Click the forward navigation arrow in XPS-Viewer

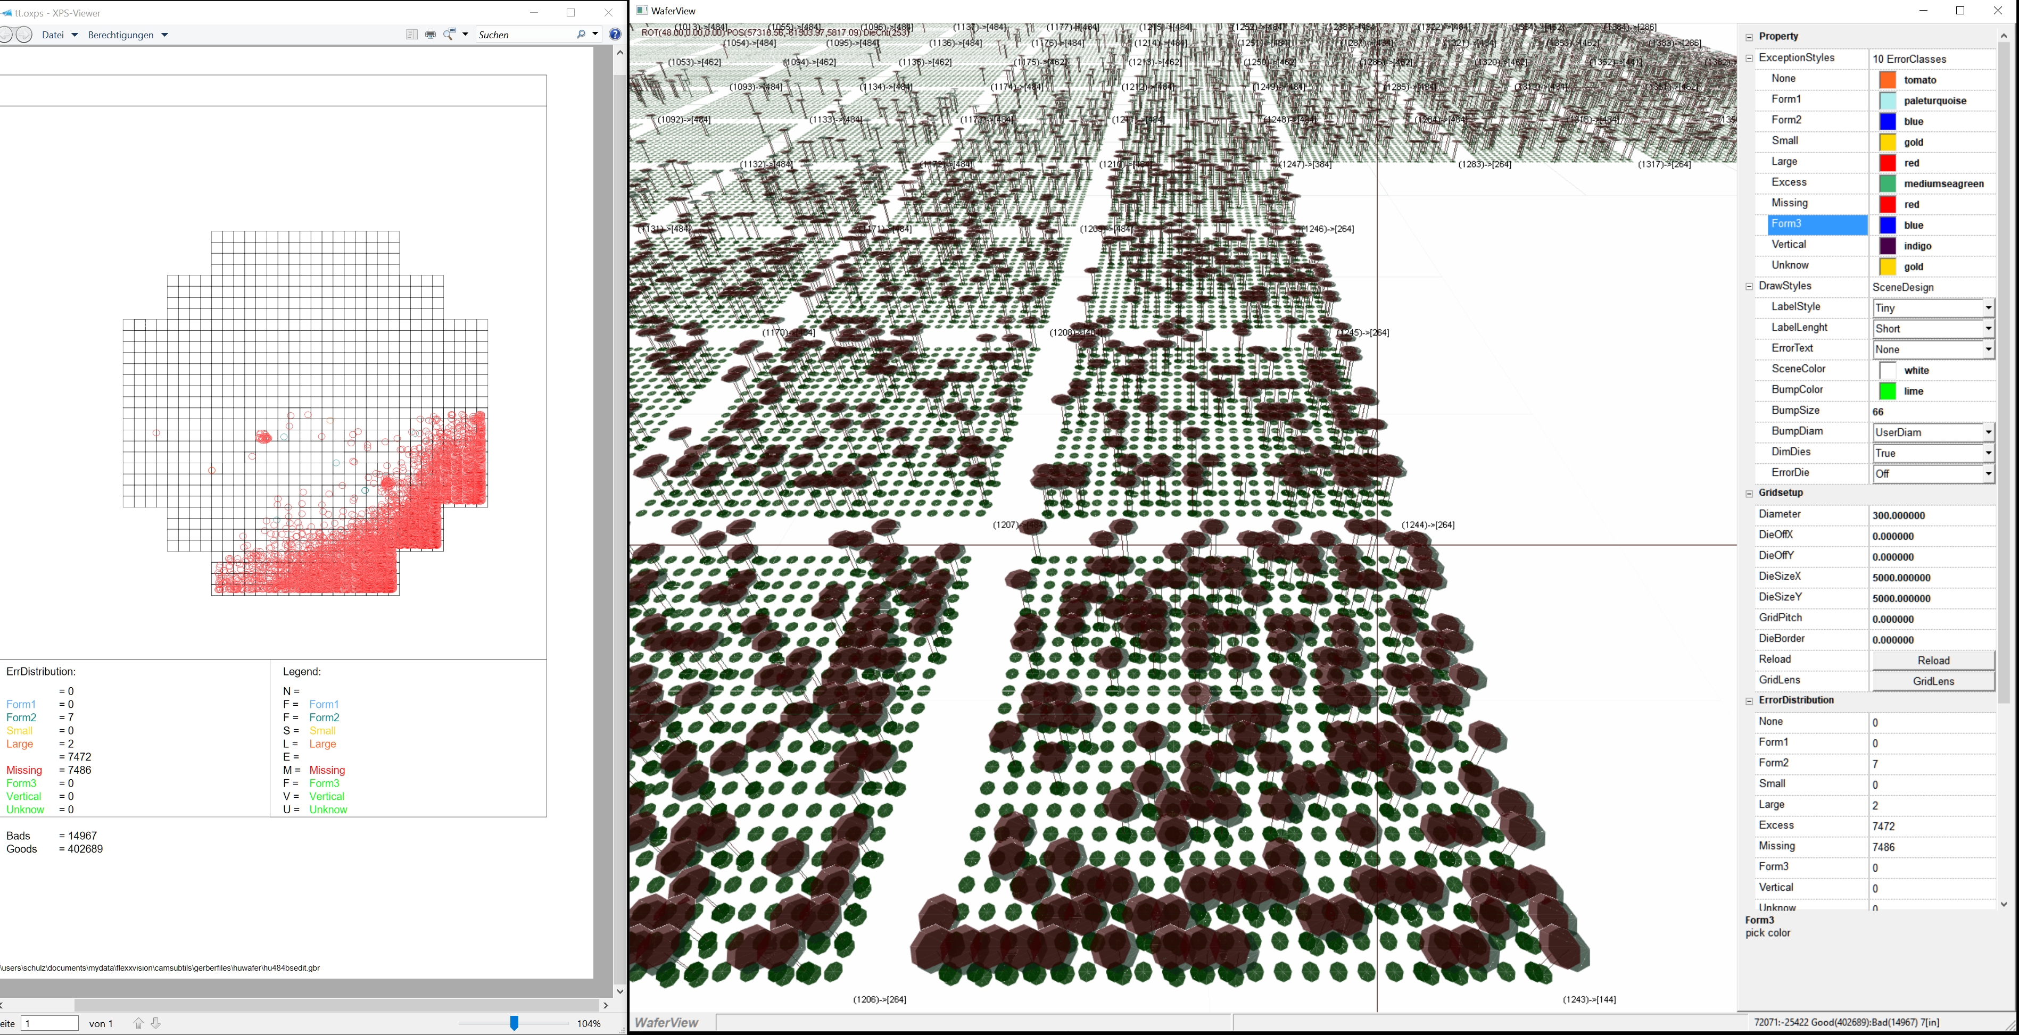24,35
